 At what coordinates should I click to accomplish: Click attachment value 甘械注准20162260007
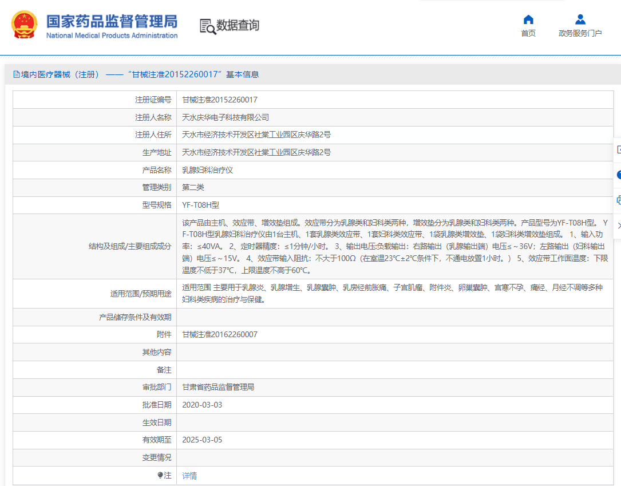coord(220,335)
